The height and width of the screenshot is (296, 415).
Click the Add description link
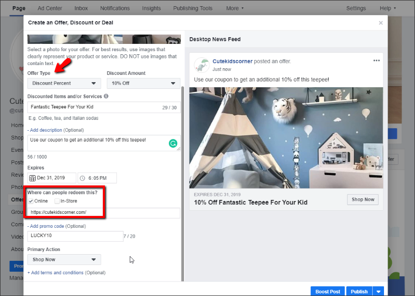[45, 130]
